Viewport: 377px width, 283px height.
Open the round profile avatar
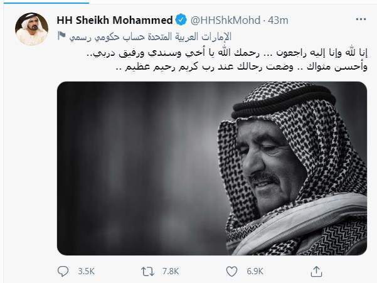tap(31, 28)
